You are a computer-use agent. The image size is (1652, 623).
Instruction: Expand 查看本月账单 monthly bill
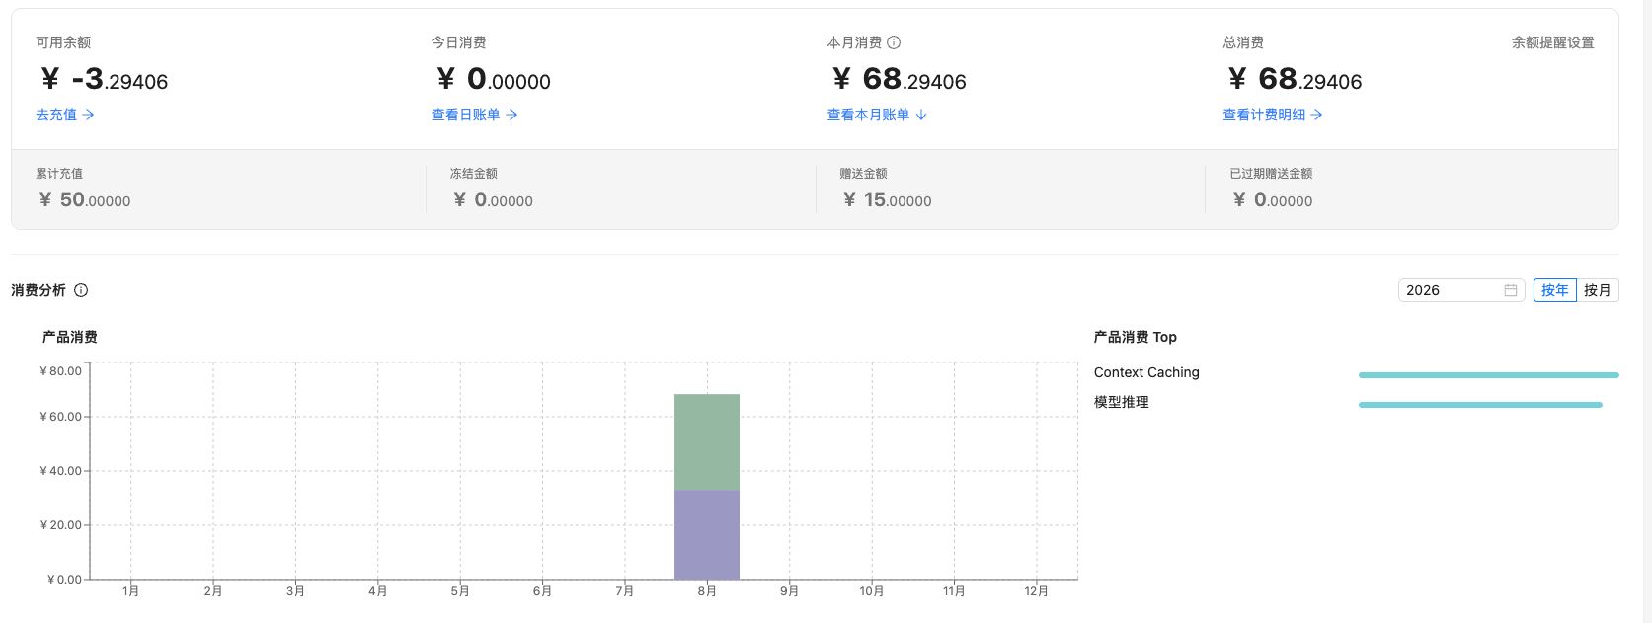[x=877, y=115]
